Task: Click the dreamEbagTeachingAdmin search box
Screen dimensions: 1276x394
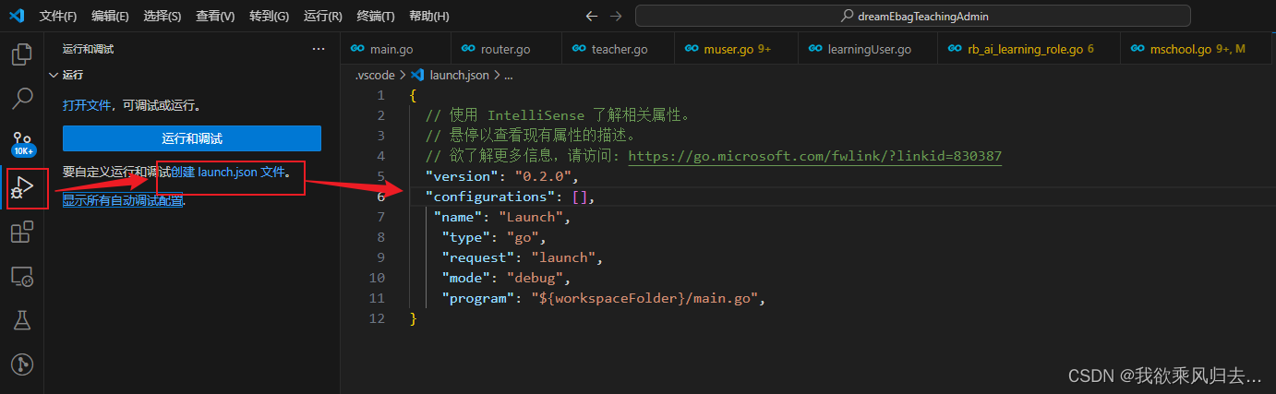Action: (x=912, y=16)
